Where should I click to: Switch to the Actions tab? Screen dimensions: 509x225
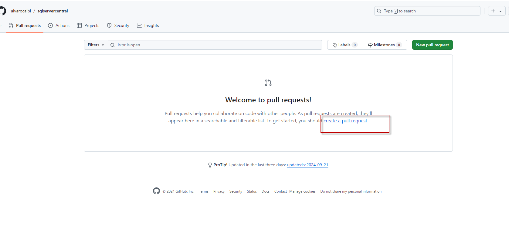pos(59,25)
